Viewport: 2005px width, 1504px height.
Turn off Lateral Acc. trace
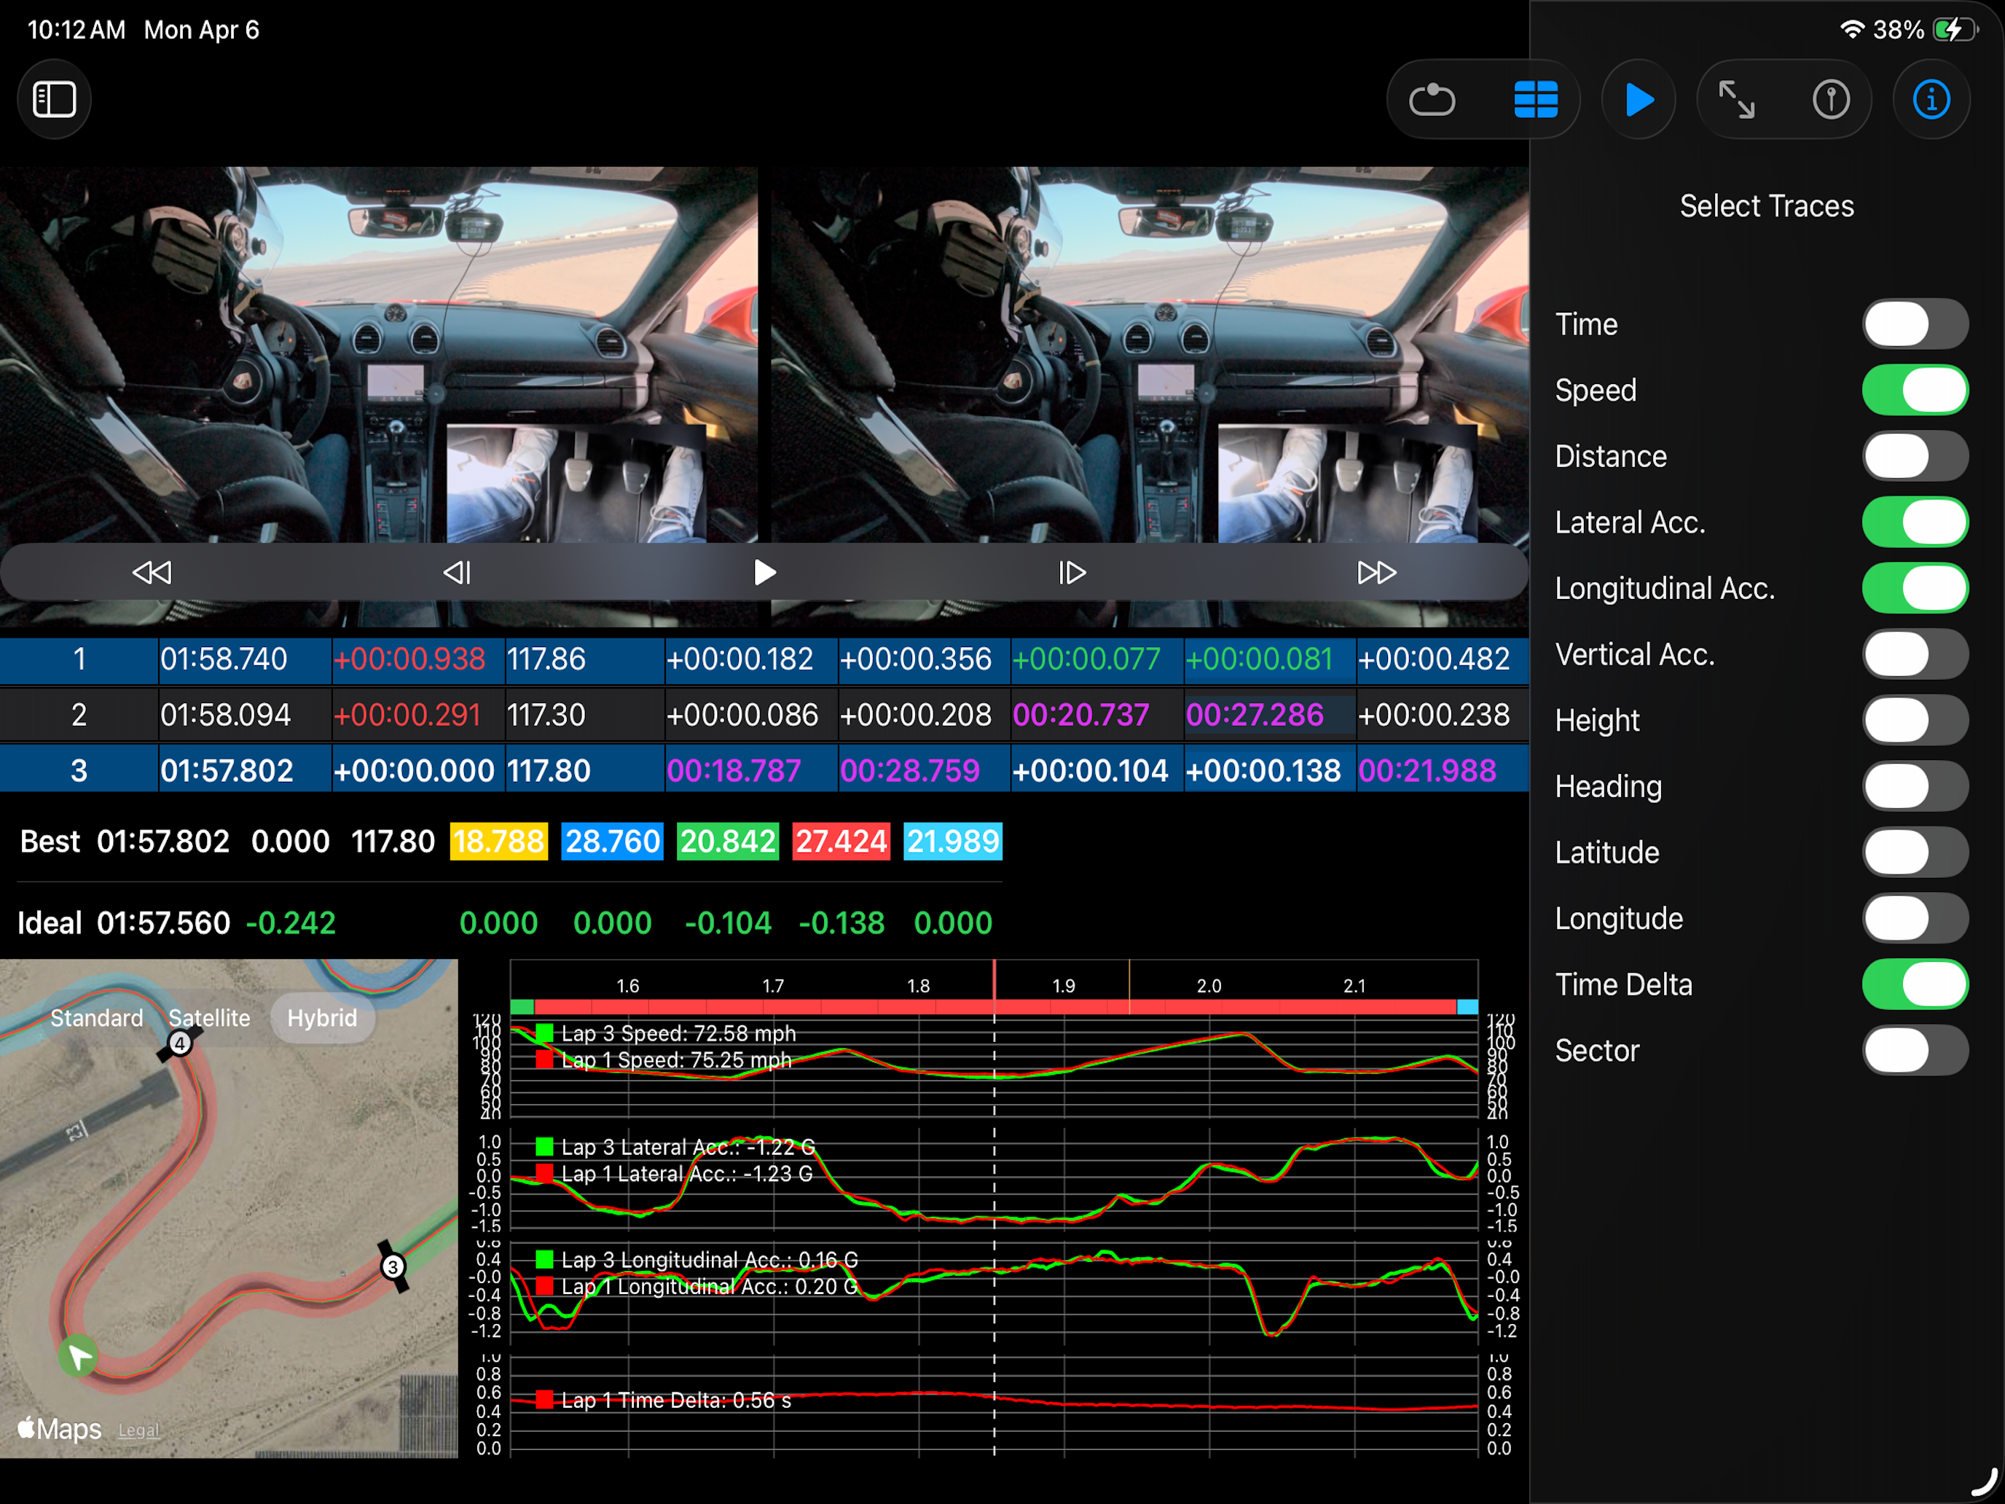click(1915, 522)
